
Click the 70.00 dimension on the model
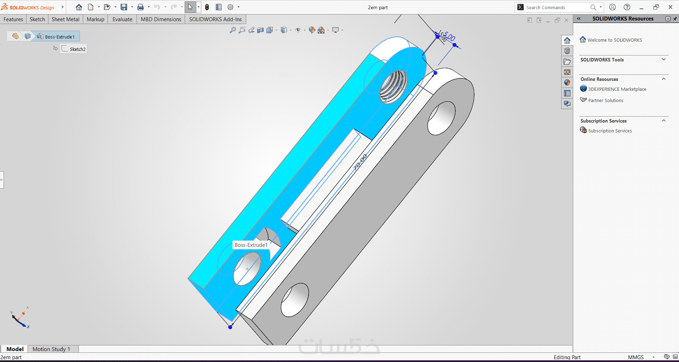tap(360, 162)
